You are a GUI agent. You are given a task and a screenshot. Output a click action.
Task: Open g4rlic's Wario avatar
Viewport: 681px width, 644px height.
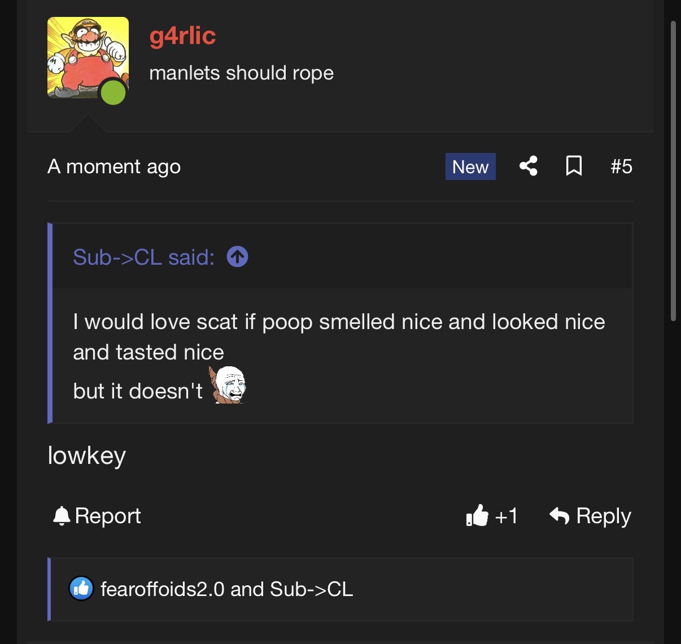point(88,58)
